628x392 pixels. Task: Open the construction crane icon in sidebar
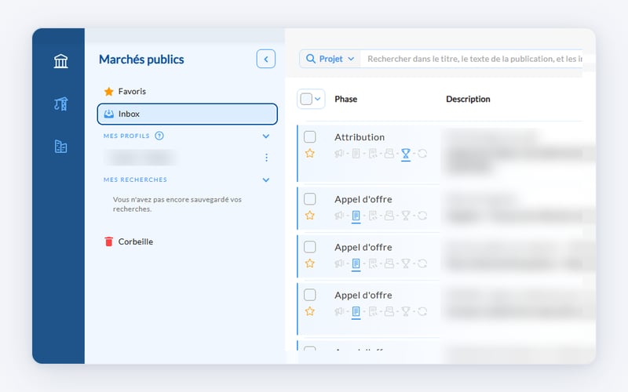[x=61, y=104]
